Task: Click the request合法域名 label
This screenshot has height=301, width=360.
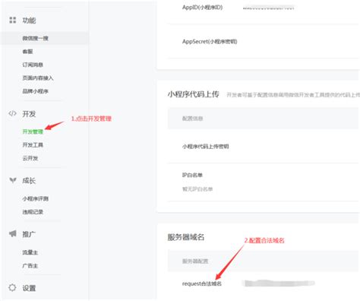Action: click(202, 284)
